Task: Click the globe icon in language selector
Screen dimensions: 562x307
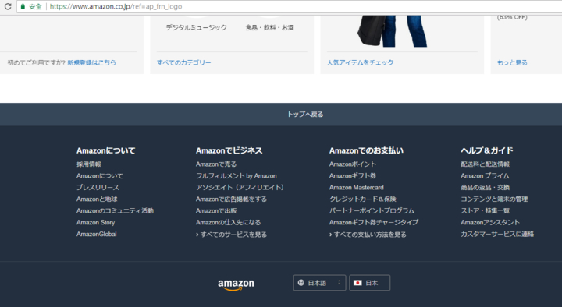Action: [x=301, y=283]
